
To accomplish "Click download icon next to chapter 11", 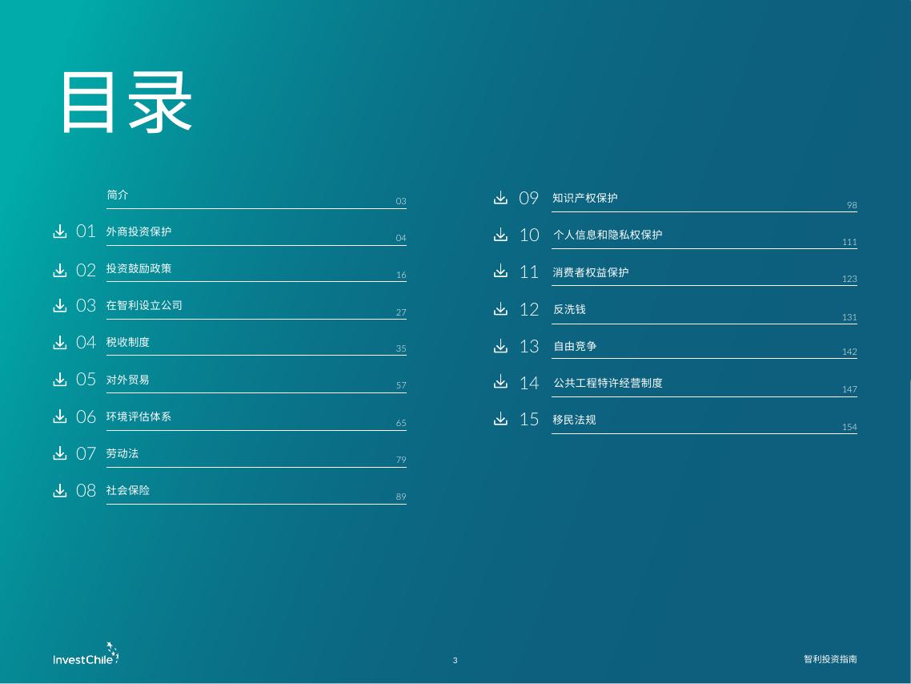I will click(501, 272).
